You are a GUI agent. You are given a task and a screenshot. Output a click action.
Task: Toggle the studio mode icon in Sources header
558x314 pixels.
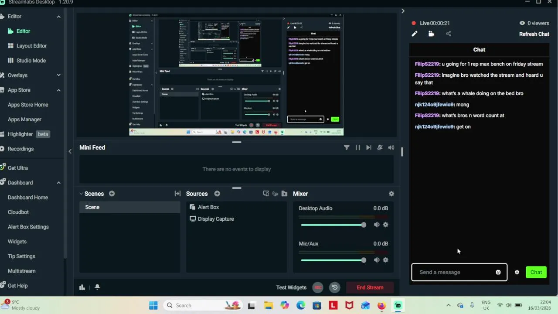pos(266,194)
